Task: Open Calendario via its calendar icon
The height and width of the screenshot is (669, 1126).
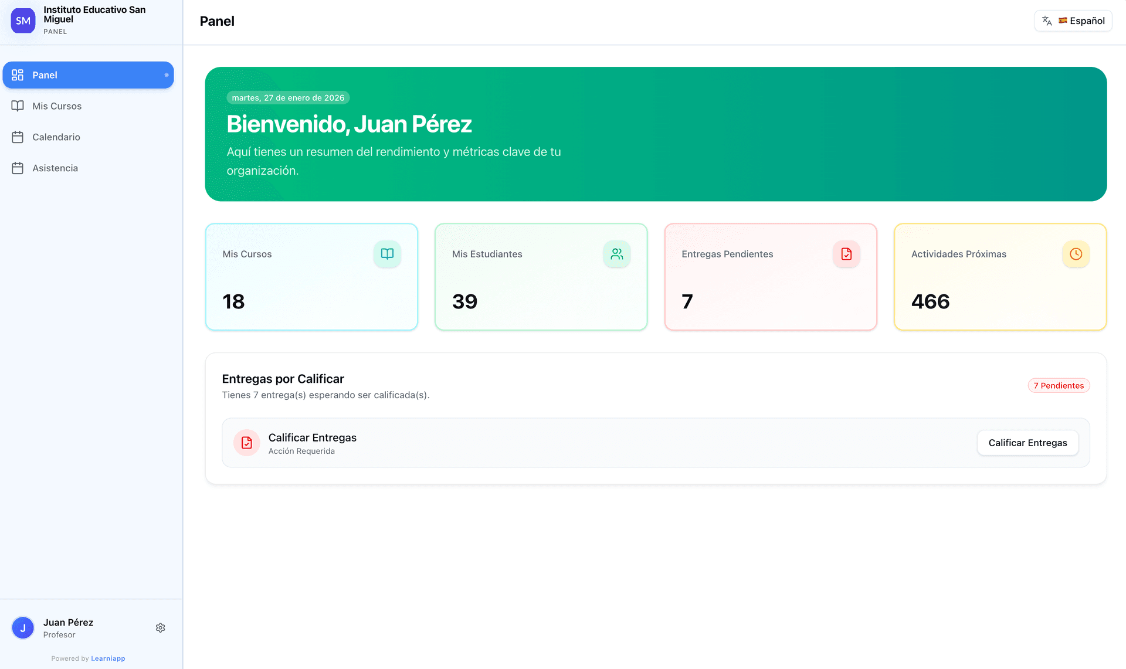Action: tap(18, 137)
